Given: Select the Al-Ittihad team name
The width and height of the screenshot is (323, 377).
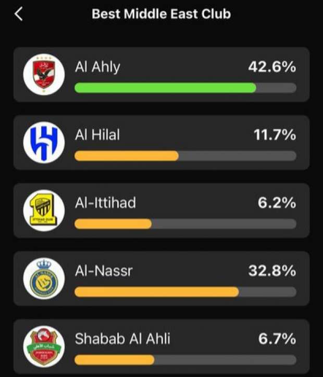Looking at the screenshot, I should [x=105, y=203].
